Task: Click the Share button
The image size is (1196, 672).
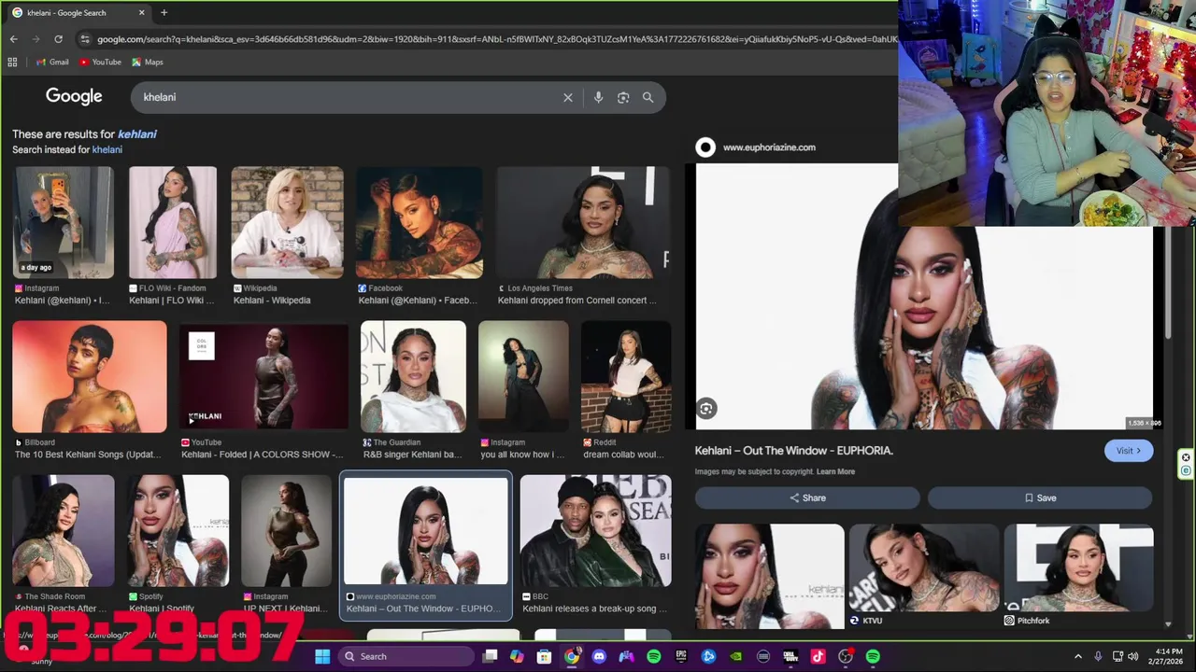Action: pos(807,497)
